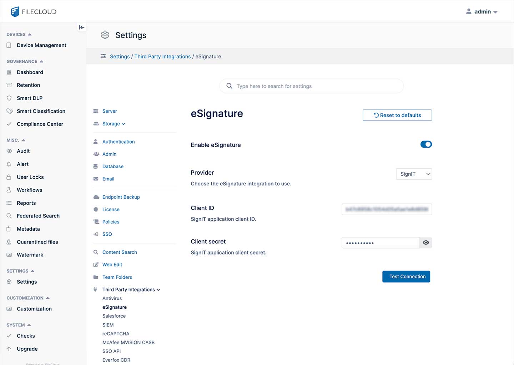The image size is (514, 365).
Task: Select Salesforce integration
Action: [114, 316]
